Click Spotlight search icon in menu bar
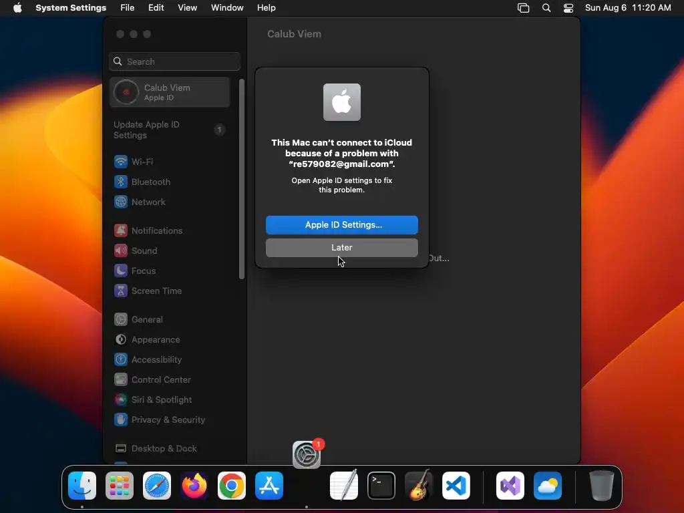Viewport: 684px width, 513px height. click(546, 8)
